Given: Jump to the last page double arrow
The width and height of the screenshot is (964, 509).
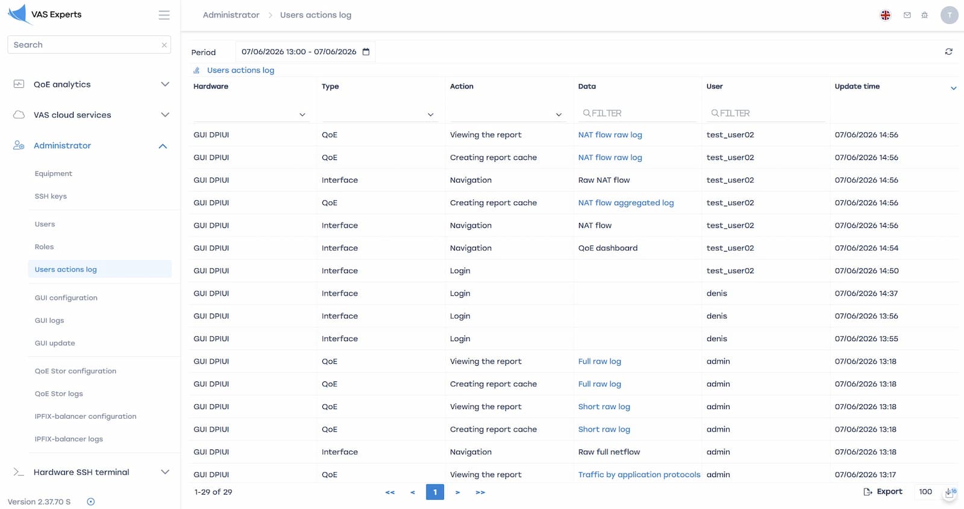Looking at the screenshot, I should (480, 493).
